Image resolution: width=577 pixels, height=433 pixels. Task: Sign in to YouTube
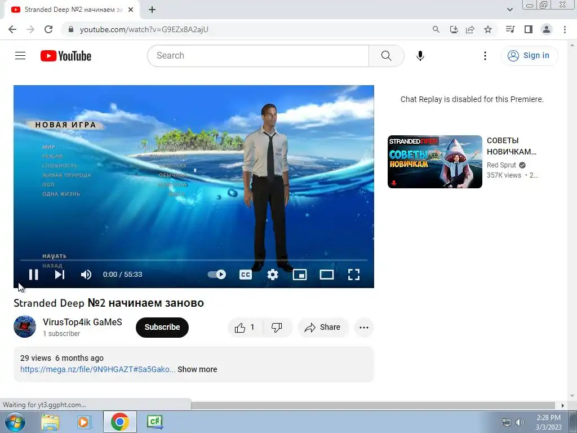[x=529, y=56]
